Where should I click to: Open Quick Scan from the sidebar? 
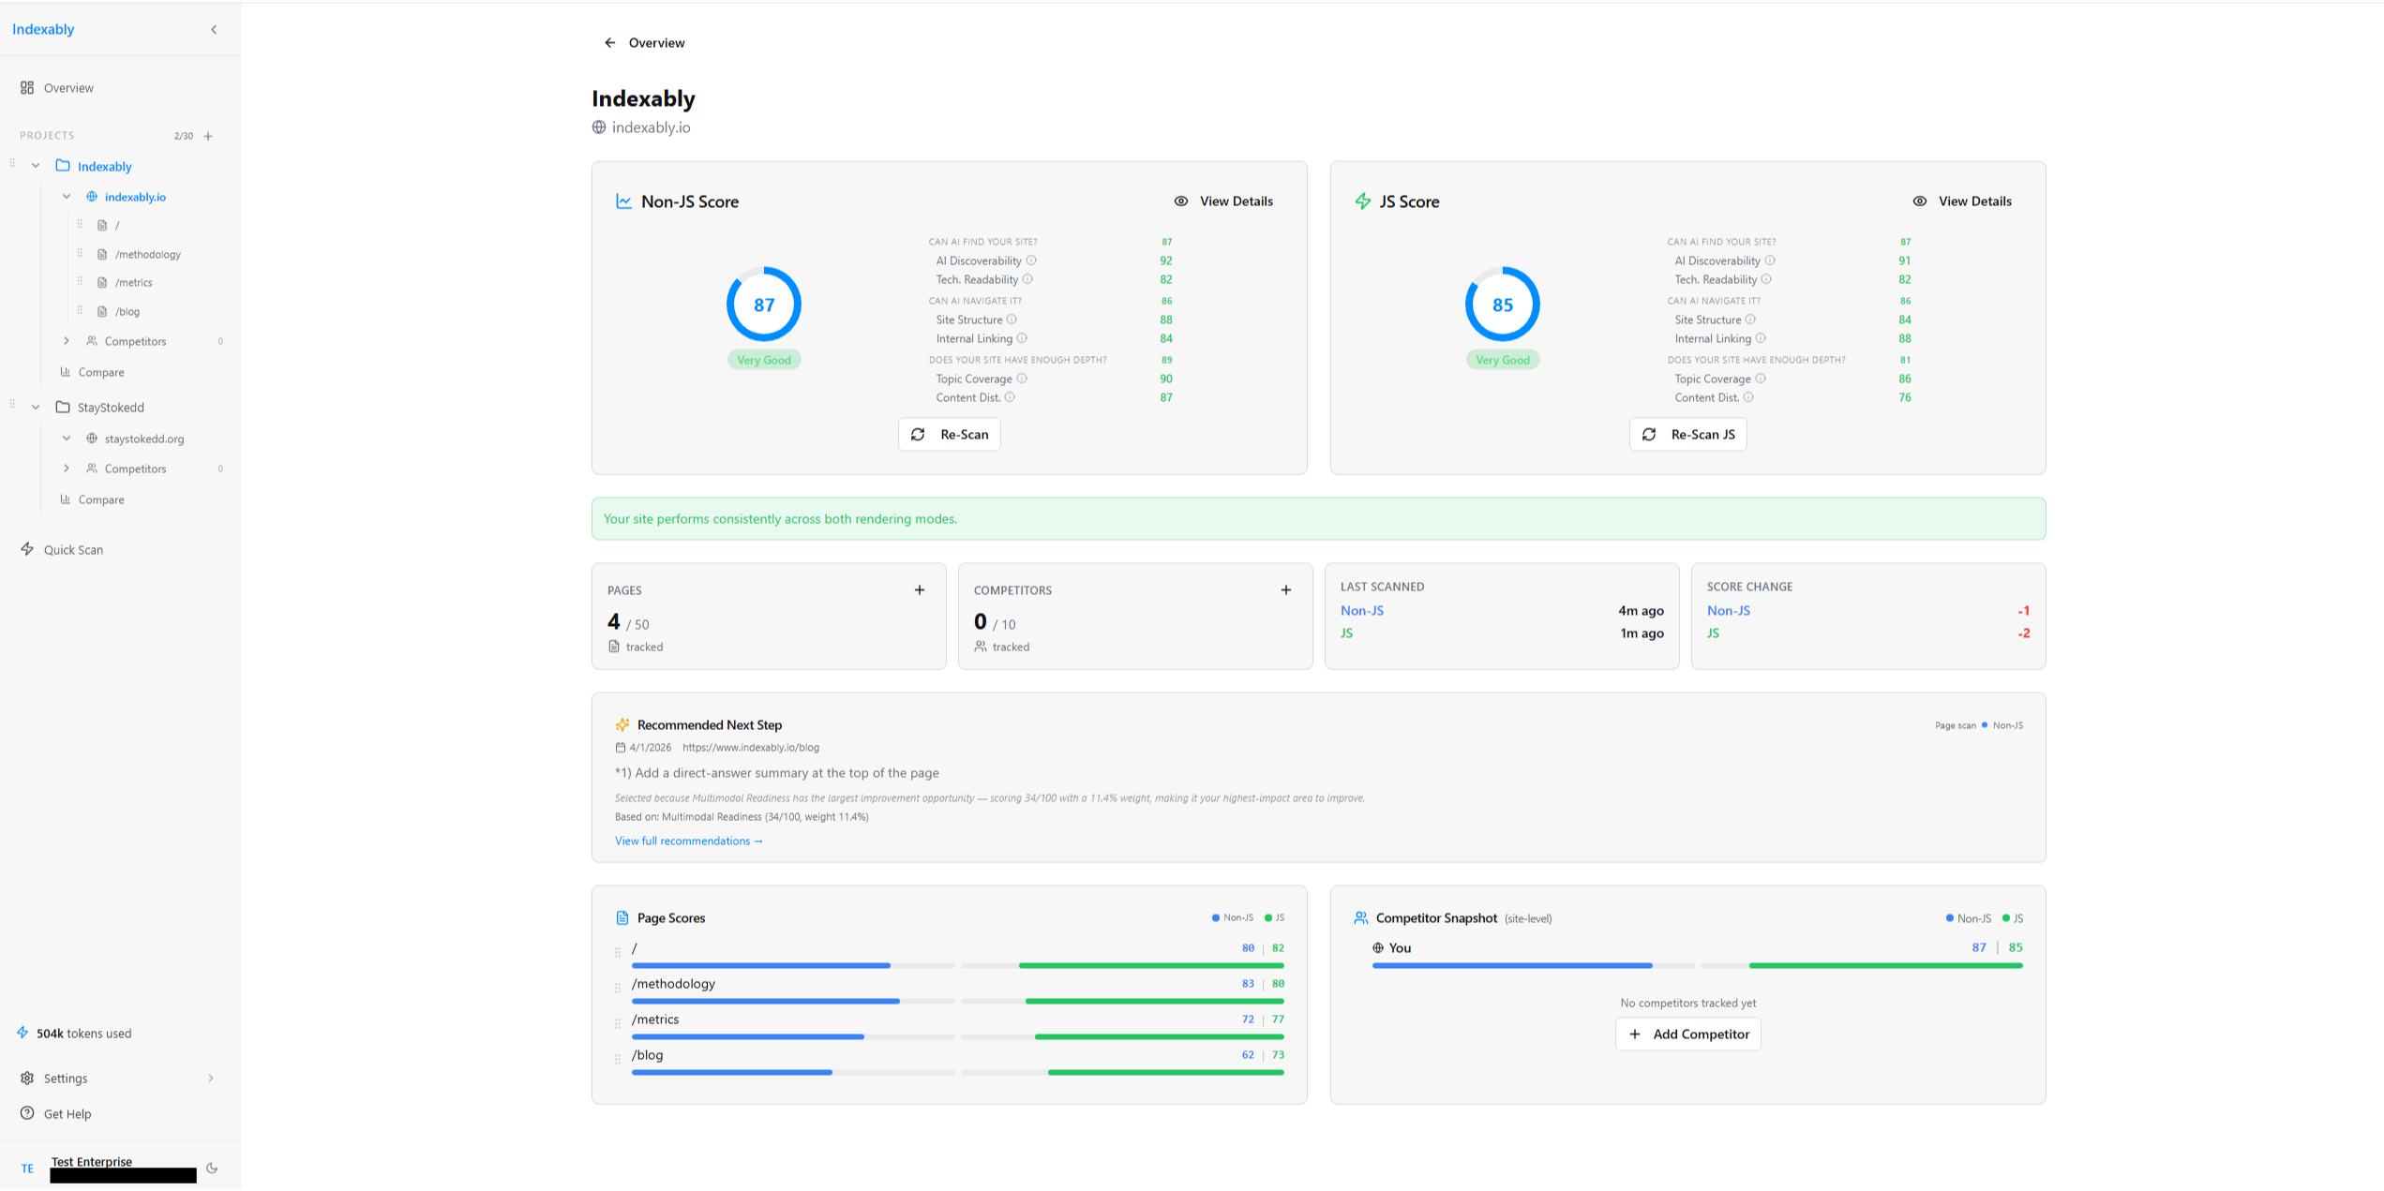[73, 550]
